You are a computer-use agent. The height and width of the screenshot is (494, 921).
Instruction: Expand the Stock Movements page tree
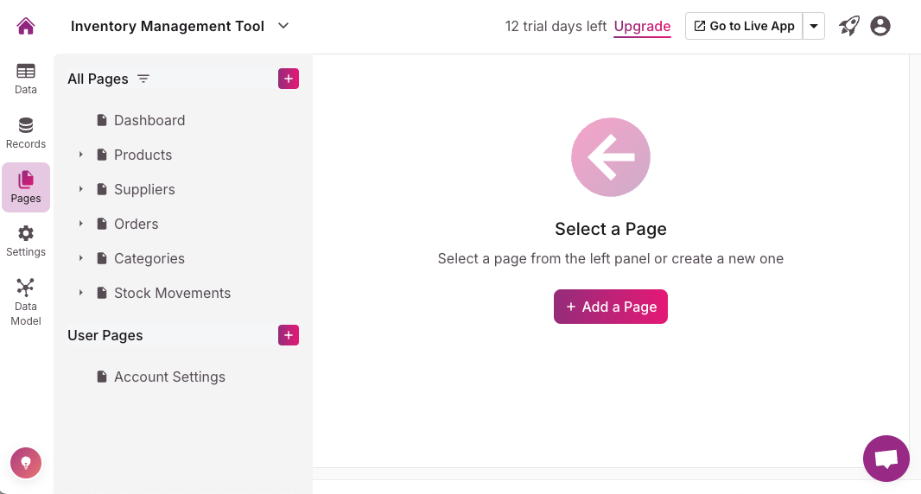(x=81, y=293)
